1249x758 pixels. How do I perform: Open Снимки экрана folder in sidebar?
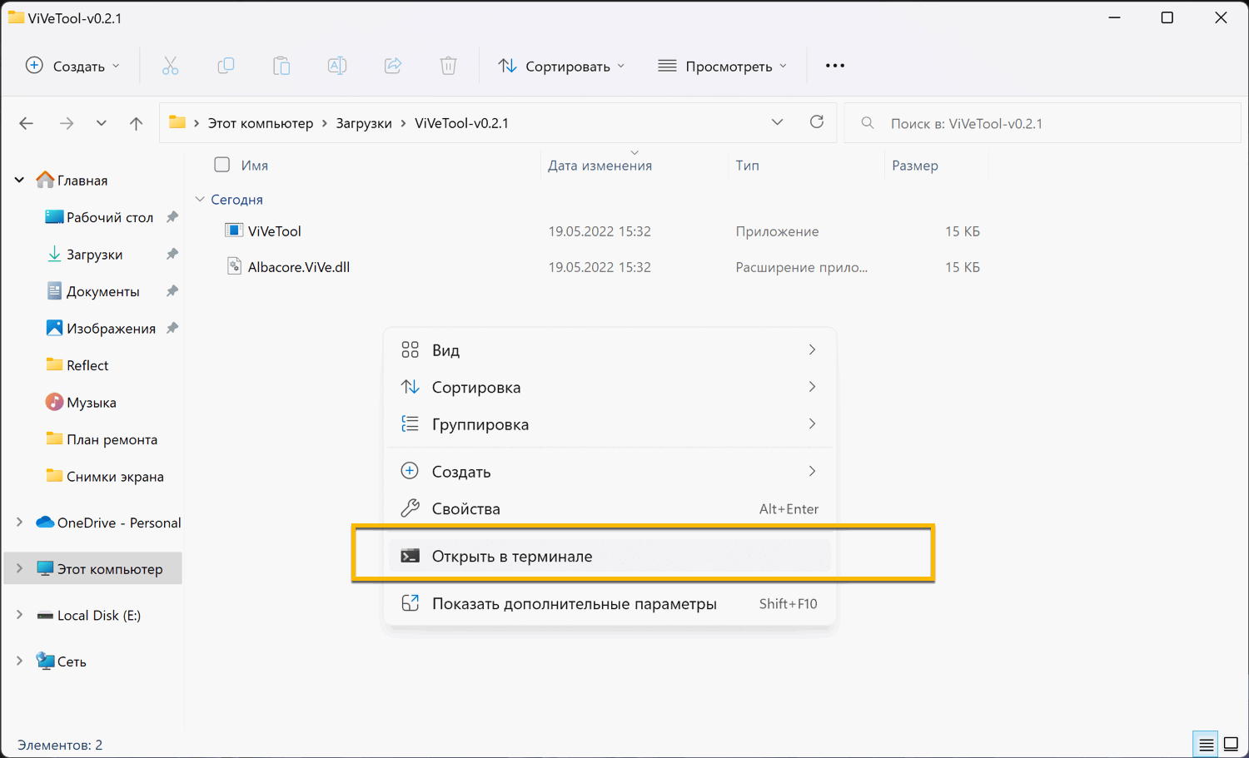tap(115, 477)
